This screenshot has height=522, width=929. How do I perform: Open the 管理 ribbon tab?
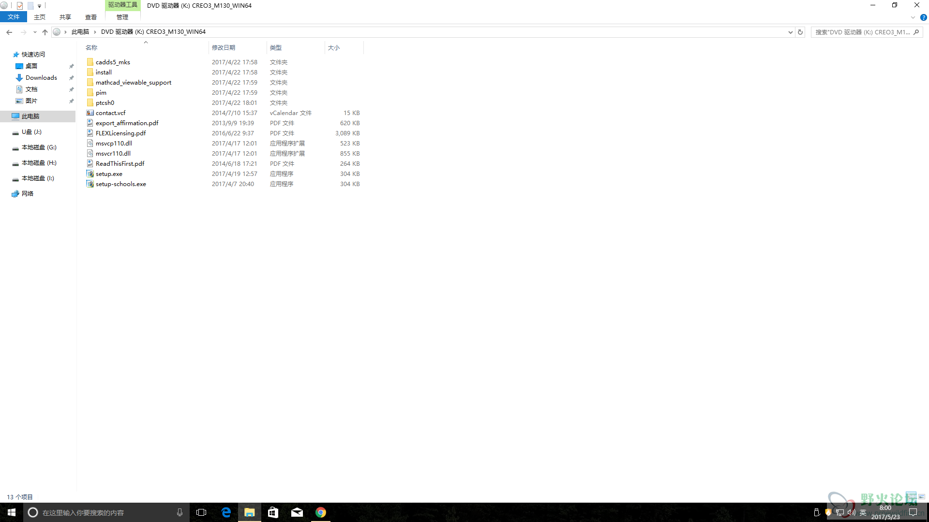coord(122,17)
